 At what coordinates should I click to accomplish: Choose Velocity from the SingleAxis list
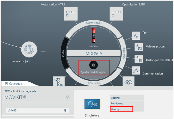(121, 109)
